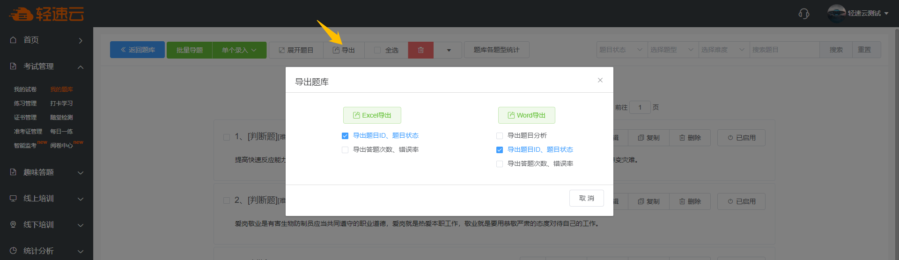Open 我的试卷 in sidebar
899x260 pixels.
[25, 89]
